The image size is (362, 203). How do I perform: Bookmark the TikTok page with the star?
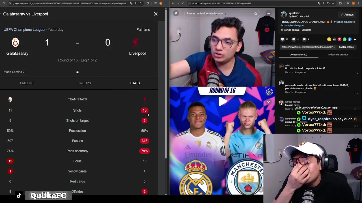[x=333, y=3]
